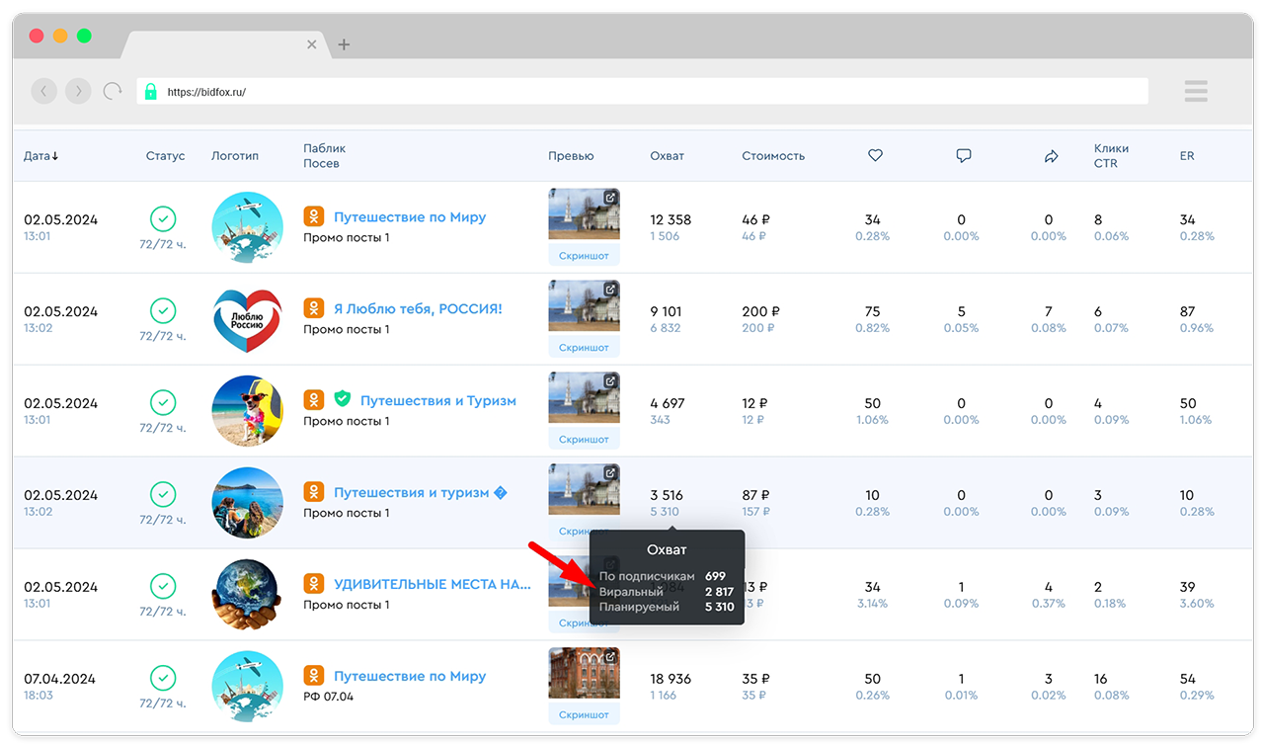Click the ER column header

[1187, 156]
